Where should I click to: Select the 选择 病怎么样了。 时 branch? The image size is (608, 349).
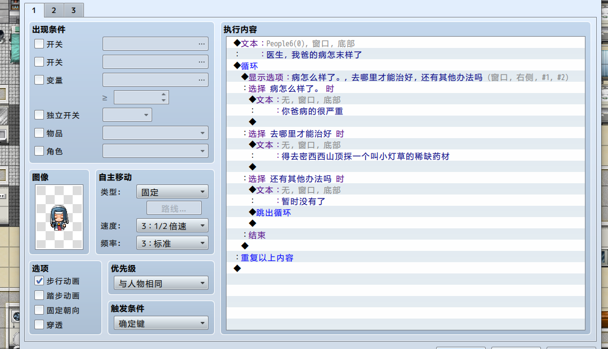pos(406,89)
